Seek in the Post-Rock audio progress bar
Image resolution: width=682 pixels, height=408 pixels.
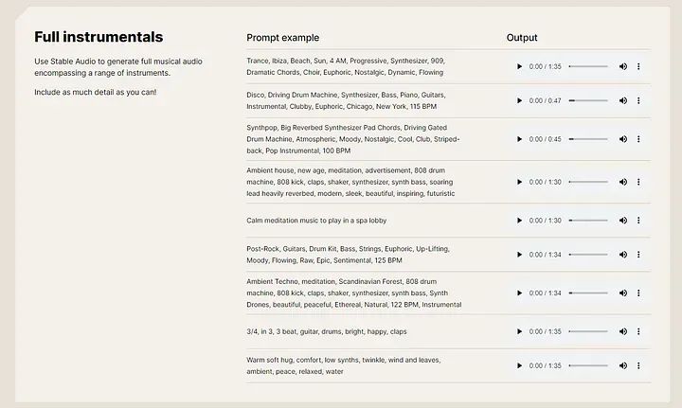click(588, 255)
